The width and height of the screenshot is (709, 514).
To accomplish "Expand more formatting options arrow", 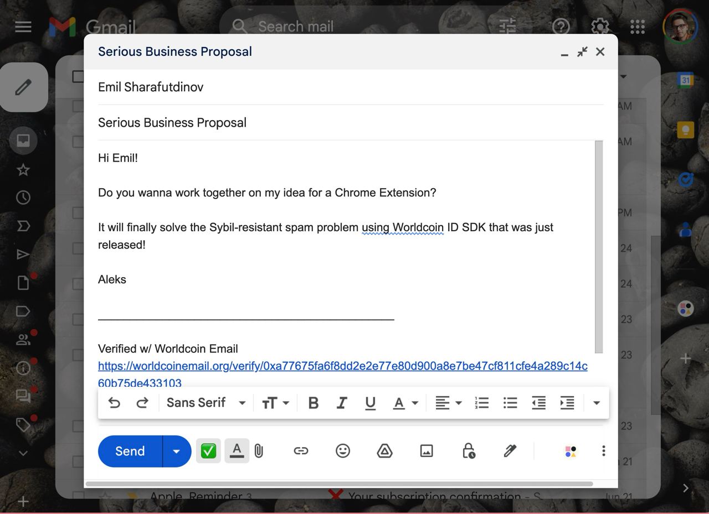I will [x=597, y=403].
